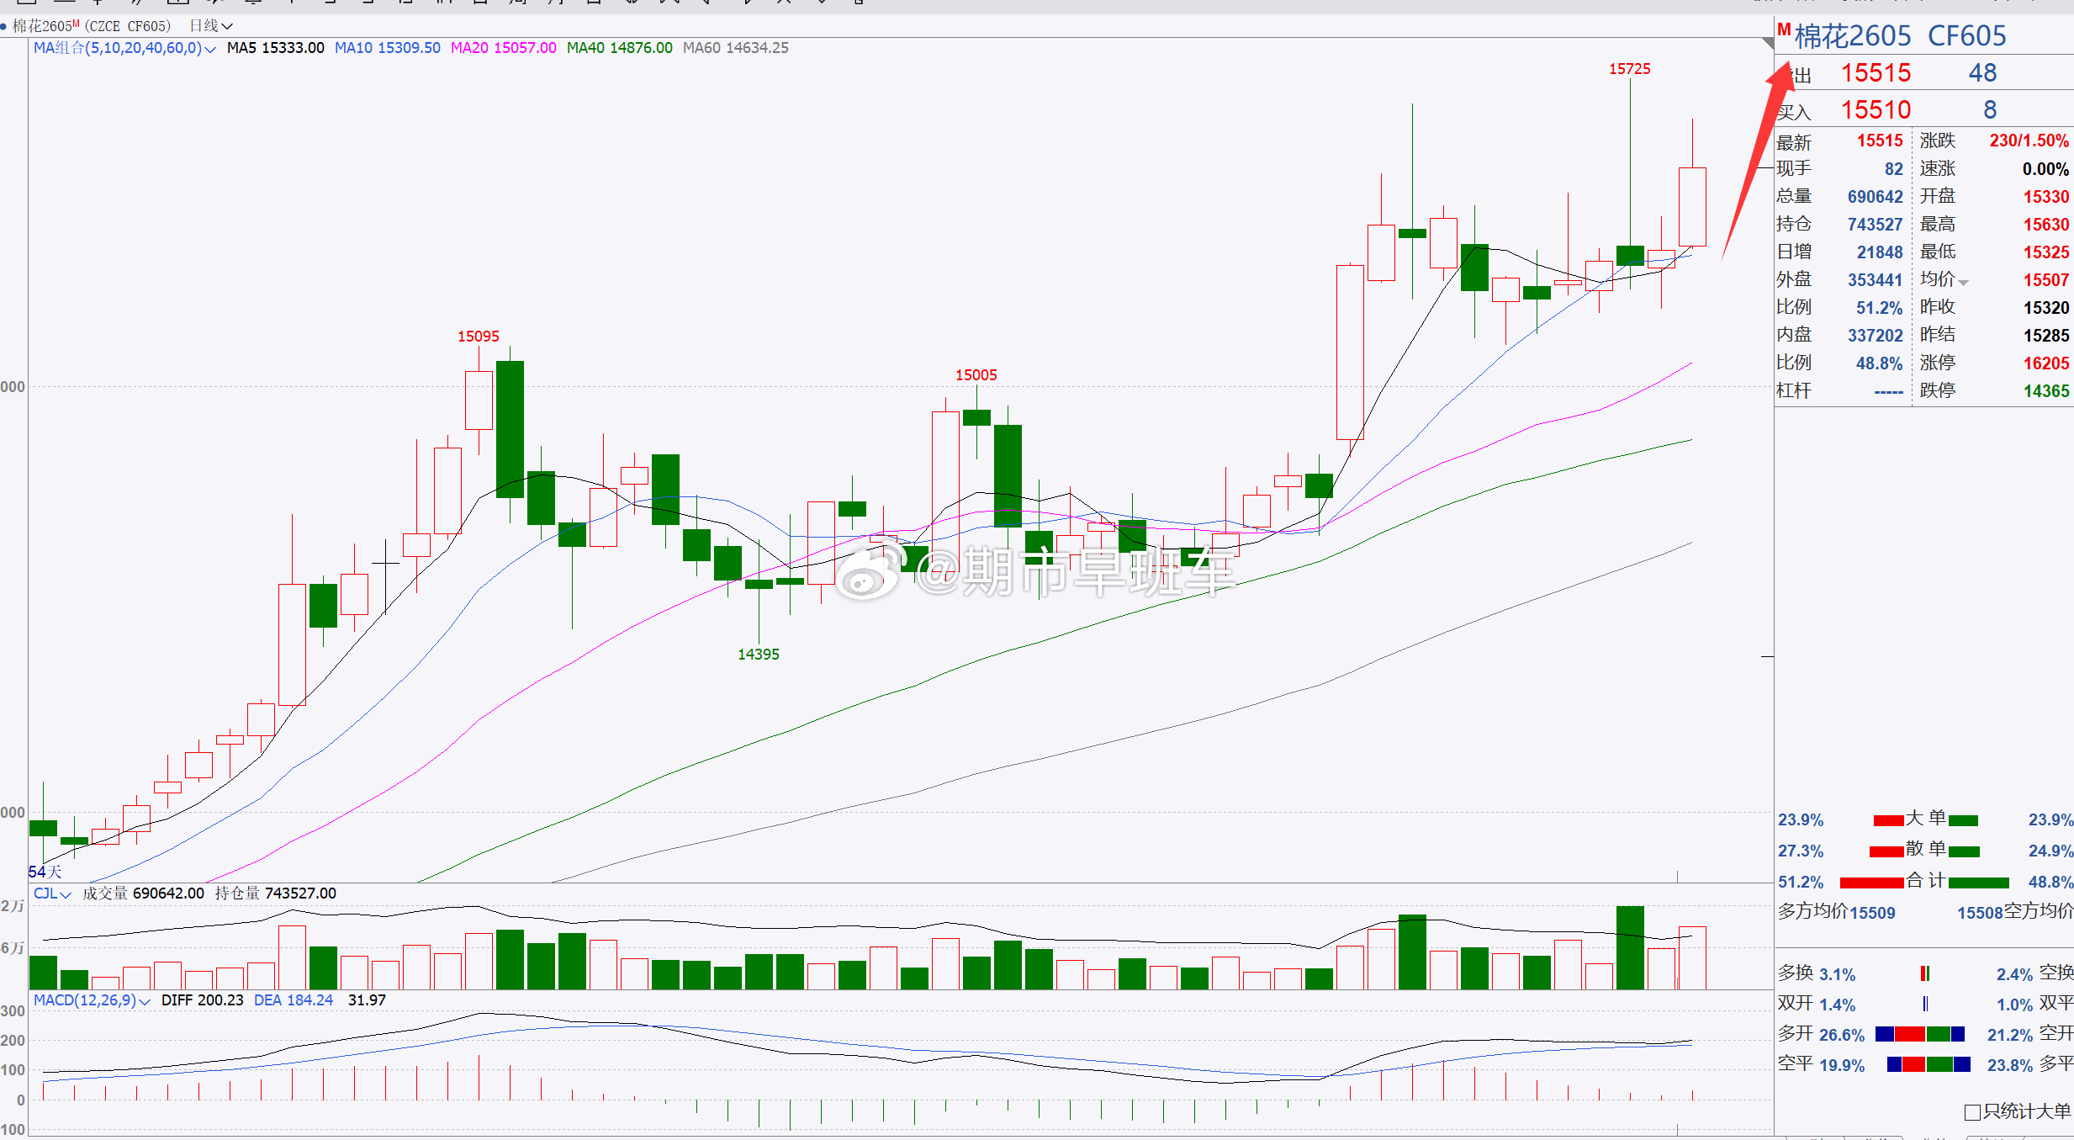Click the 卖出 price 15515
This screenshot has height=1140, width=2074.
point(1876,74)
